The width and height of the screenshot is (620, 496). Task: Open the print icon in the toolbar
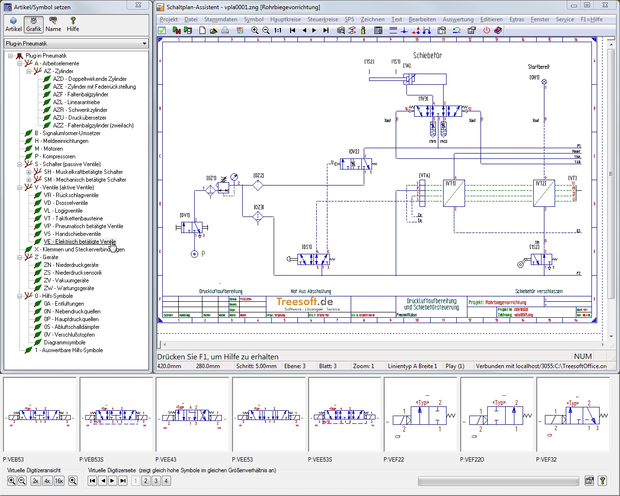(225, 30)
